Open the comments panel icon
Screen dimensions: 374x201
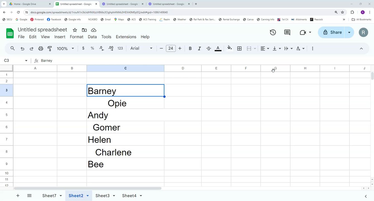tap(287, 32)
